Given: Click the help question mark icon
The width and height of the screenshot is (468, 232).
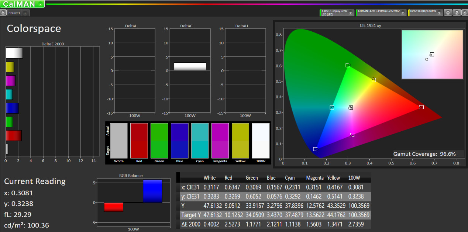Looking at the screenshot, I should (457, 12).
